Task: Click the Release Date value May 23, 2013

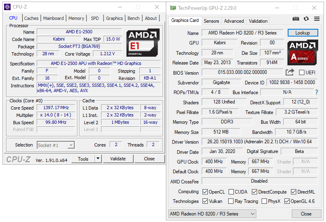Action: click(218, 63)
